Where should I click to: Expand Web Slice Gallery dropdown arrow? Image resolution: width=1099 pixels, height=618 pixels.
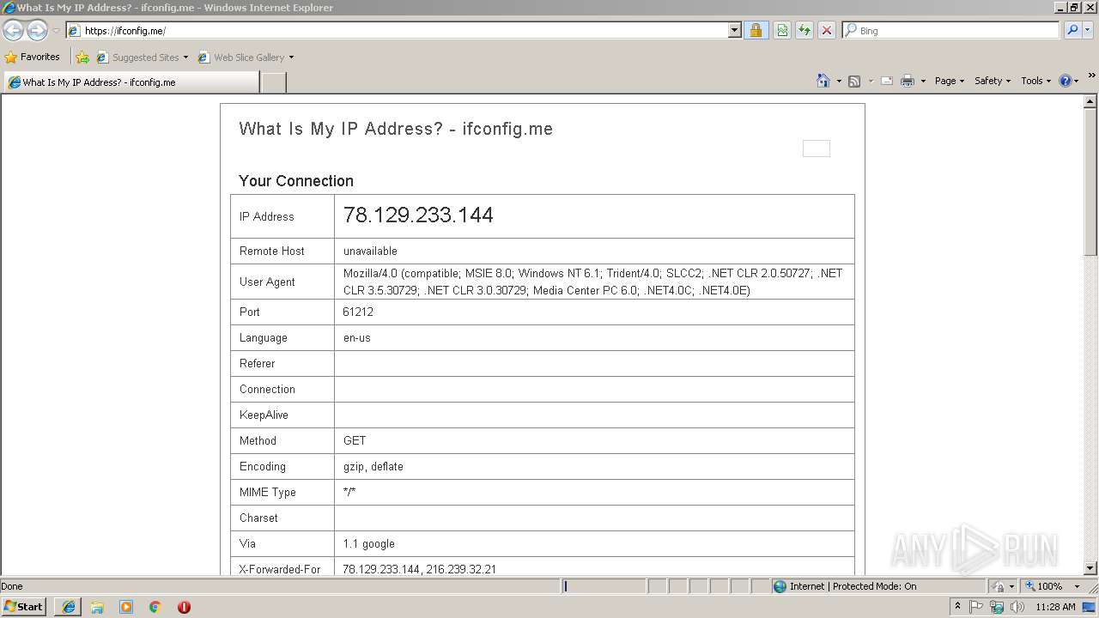291,58
